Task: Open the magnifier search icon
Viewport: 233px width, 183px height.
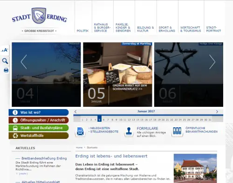Action: click(5, 61)
